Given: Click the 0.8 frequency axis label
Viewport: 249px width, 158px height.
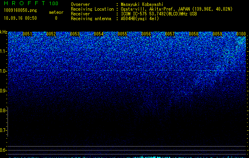Looking at the screenshot, I should tap(3, 111).
